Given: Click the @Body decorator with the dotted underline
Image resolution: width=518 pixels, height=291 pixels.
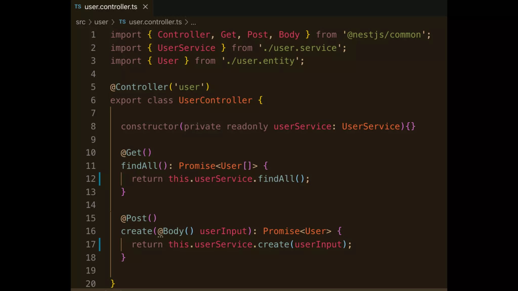Looking at the screenshot, I should click(x=170, y=231).
